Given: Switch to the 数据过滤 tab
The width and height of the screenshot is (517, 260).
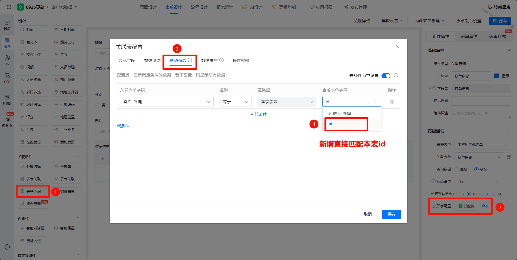Looking at the screenshot, I should click(152, 61).
